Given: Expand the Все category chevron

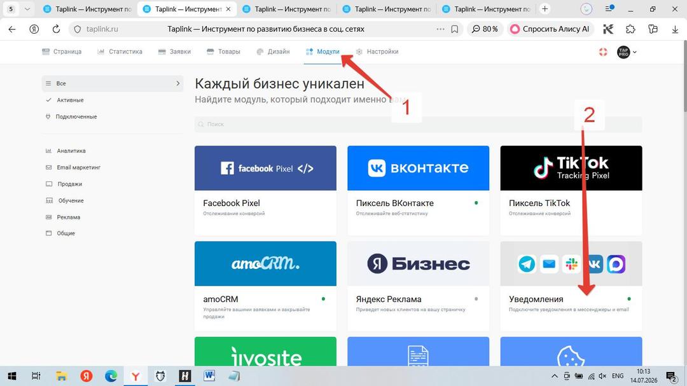Looking at the screenshot, I should (x=177, y=83).
